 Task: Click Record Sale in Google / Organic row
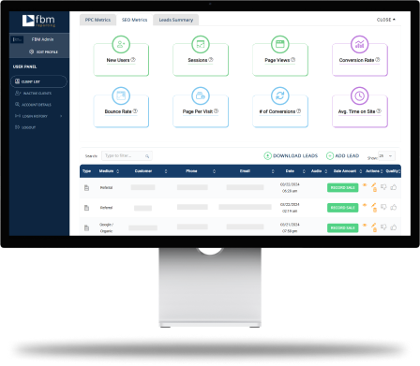(x=342, y=227)
